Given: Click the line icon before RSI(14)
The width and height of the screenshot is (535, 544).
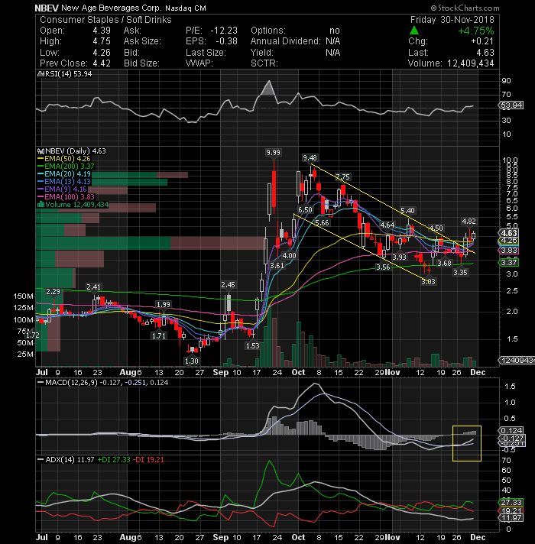Looking at the screenshot, I should pyautogui.click(x=41, y=74).
